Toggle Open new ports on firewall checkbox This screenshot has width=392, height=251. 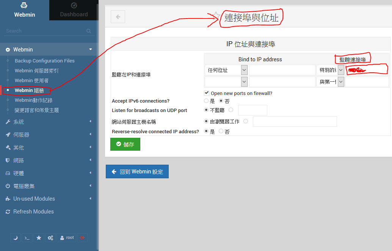click(207, 93)
